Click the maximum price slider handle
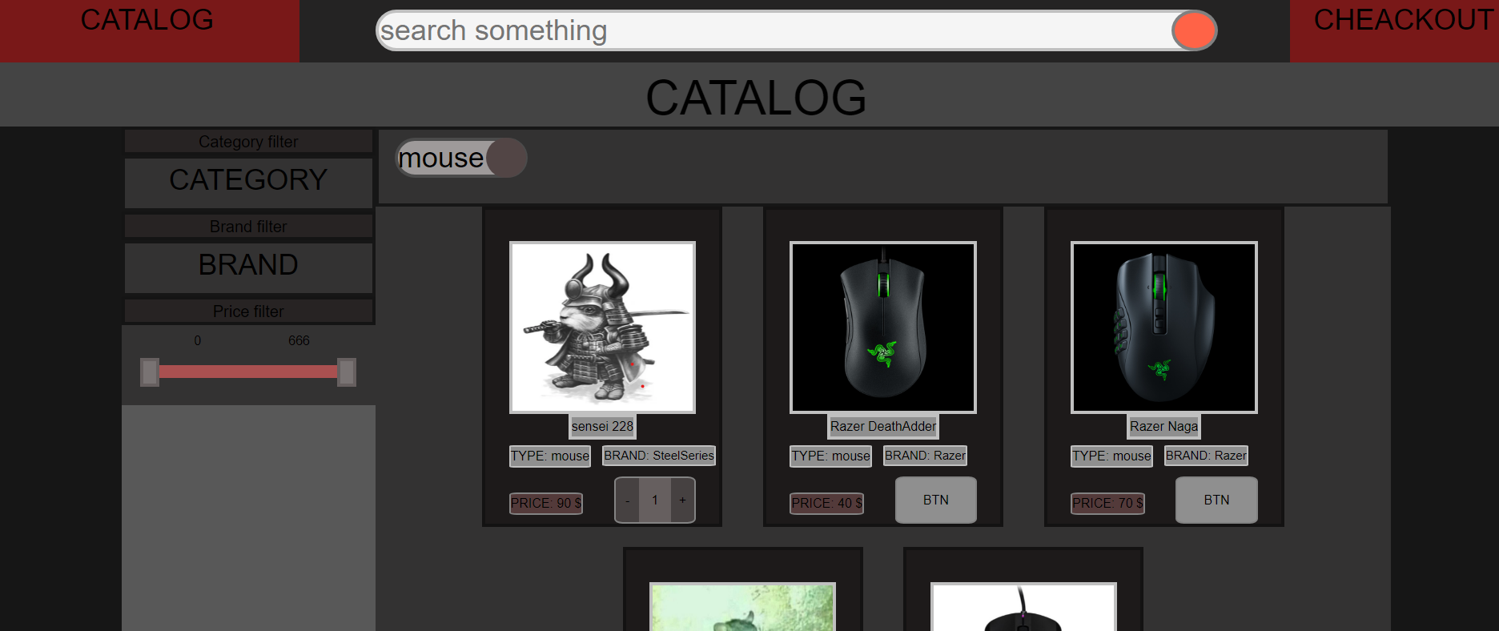1499x631 pixels. (347, 372)
